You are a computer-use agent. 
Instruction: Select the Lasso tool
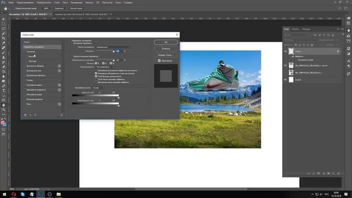click(x=3, y=29)
